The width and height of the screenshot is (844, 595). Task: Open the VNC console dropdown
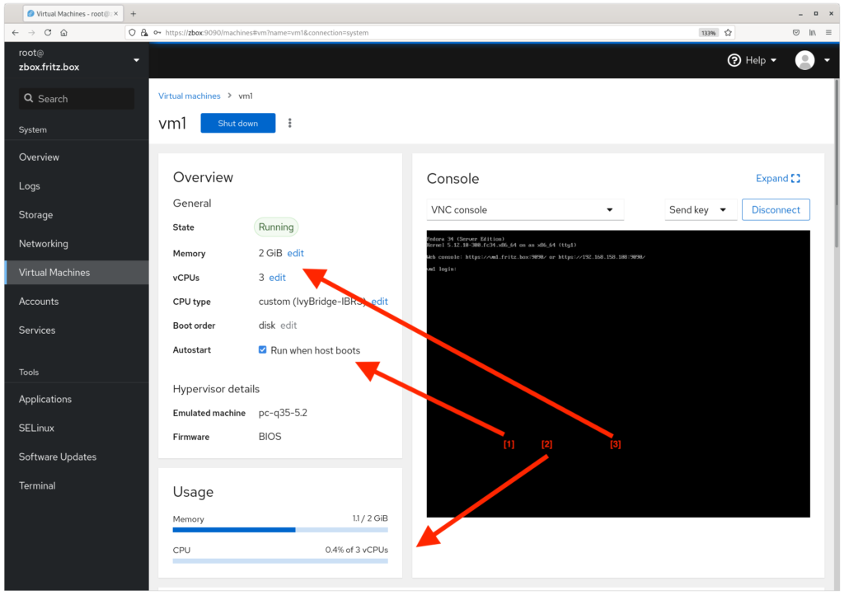coord(525,209)
